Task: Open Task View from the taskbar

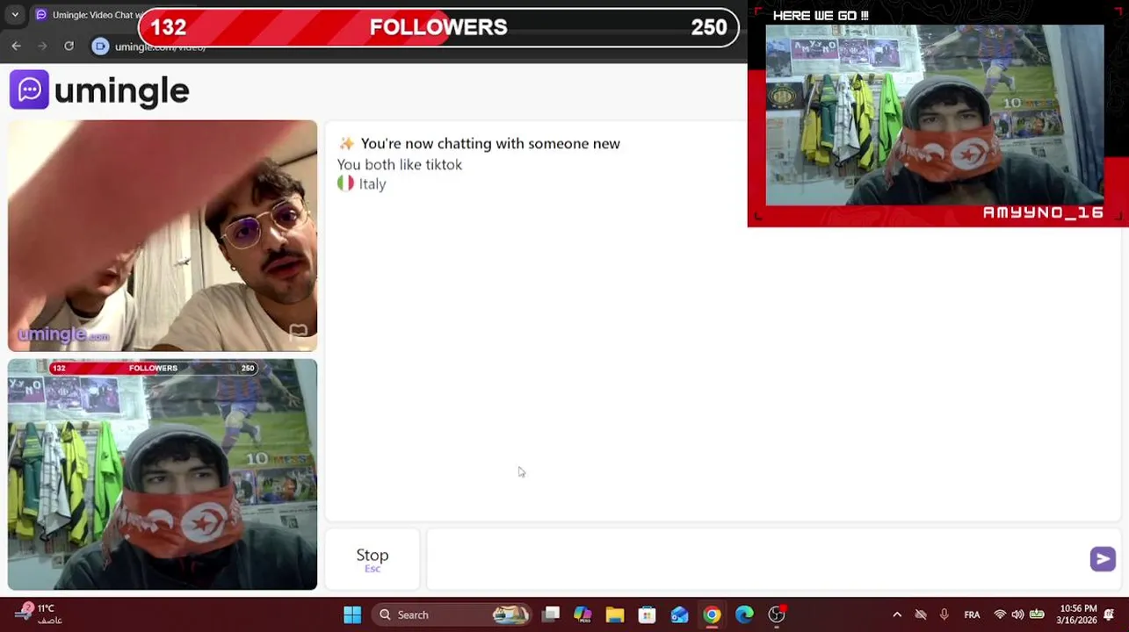Action: tap(551, 614)
